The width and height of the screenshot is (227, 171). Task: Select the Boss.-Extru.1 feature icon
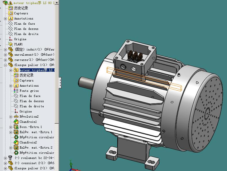point(16,127)
